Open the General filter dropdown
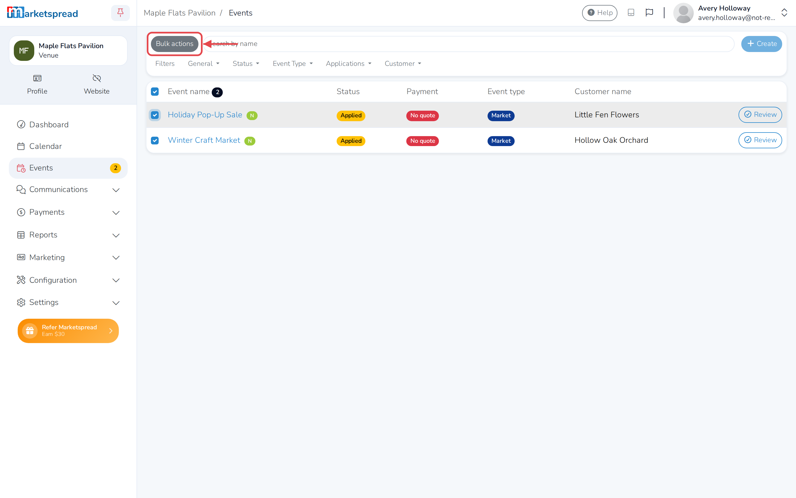This screenshot has width=796, height=498. click(204, 64)
